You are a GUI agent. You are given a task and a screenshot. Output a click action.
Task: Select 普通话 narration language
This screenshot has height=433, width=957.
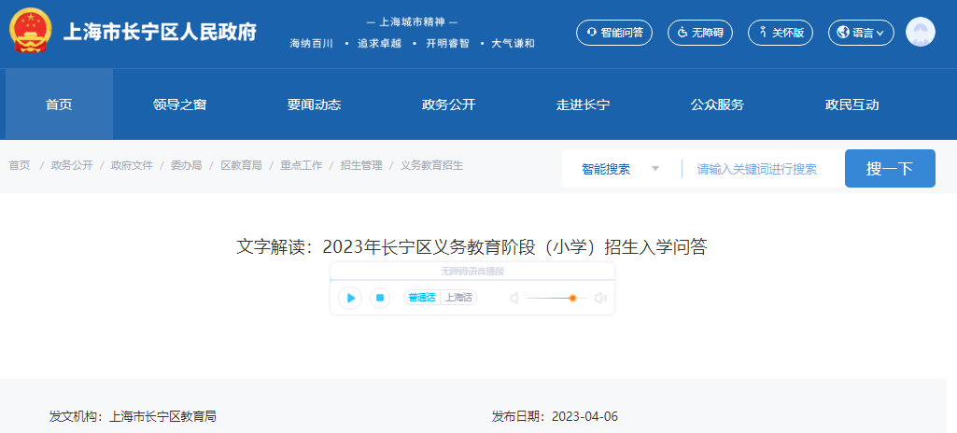(422, 298)
